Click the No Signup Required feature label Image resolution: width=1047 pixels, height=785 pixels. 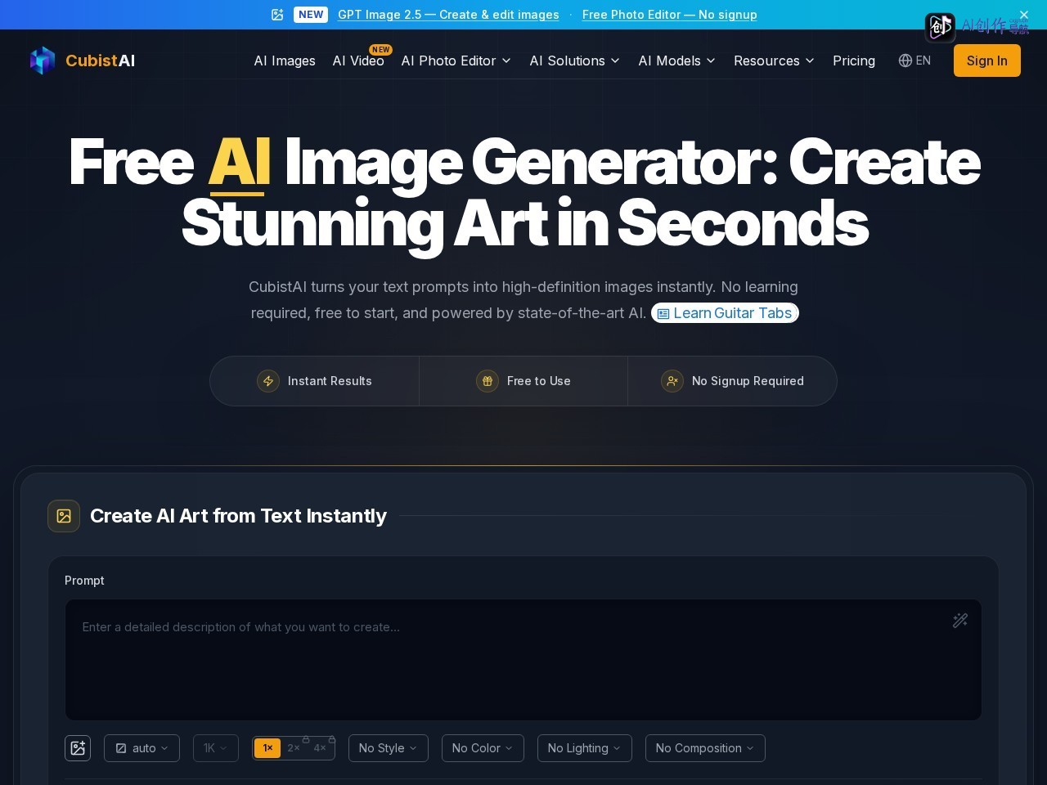click(x=748, y=381)
